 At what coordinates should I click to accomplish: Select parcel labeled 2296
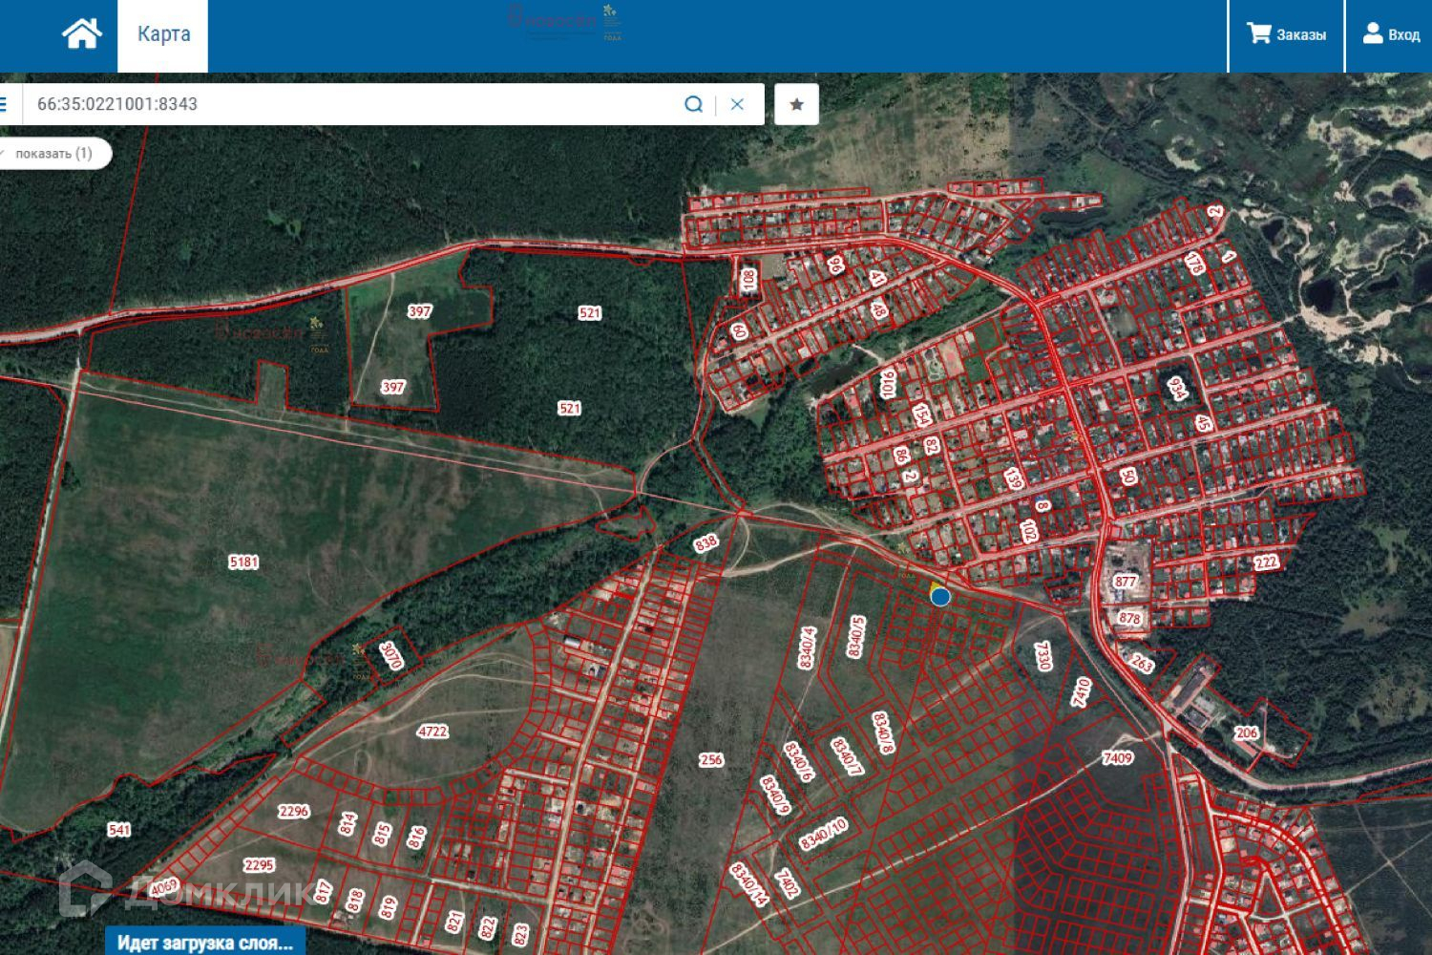294,812
